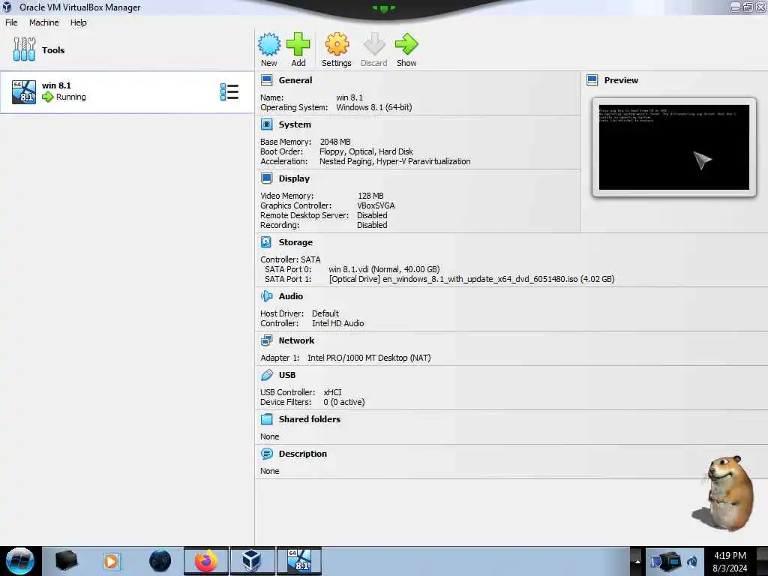Select the Tools icon
The height and width of the screenshot is (576, 768).
(24, 49)
